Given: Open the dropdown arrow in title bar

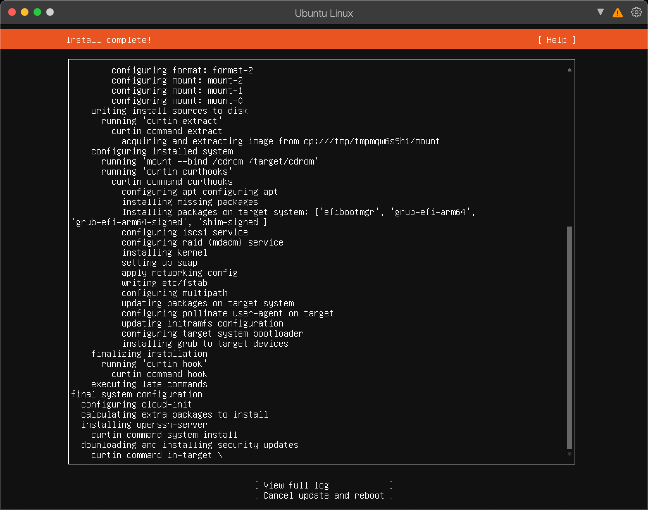Looking at the screenshot, I should [x=600, y=12].
